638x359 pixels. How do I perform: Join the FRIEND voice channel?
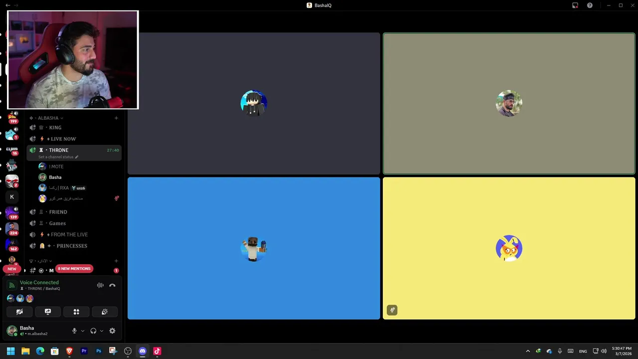click(74, 212)
